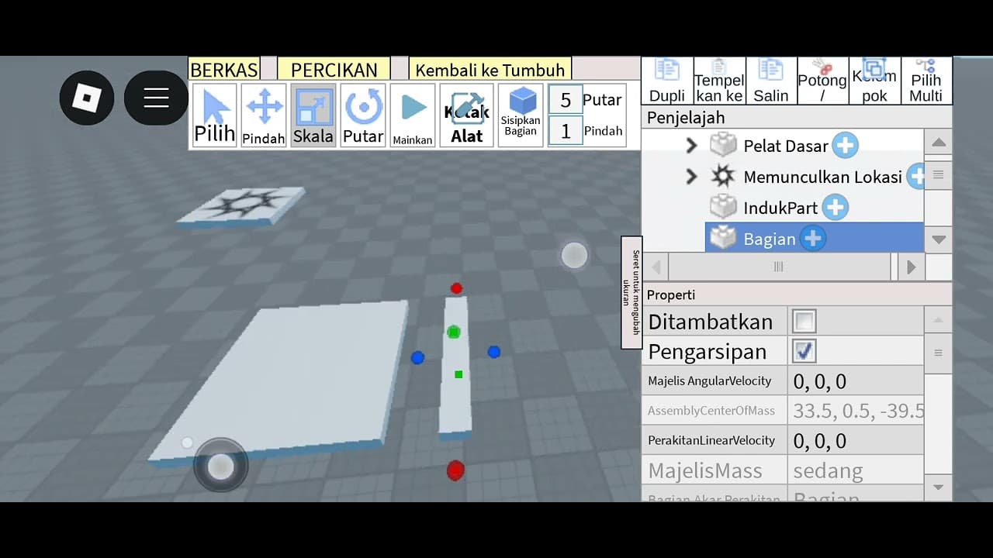
Task: Tap the Dupli duplicate icon
Action: click(x=667, y=81)
